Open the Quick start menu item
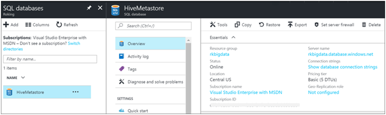This screenshot has width=386, height=115. point(150,111)
